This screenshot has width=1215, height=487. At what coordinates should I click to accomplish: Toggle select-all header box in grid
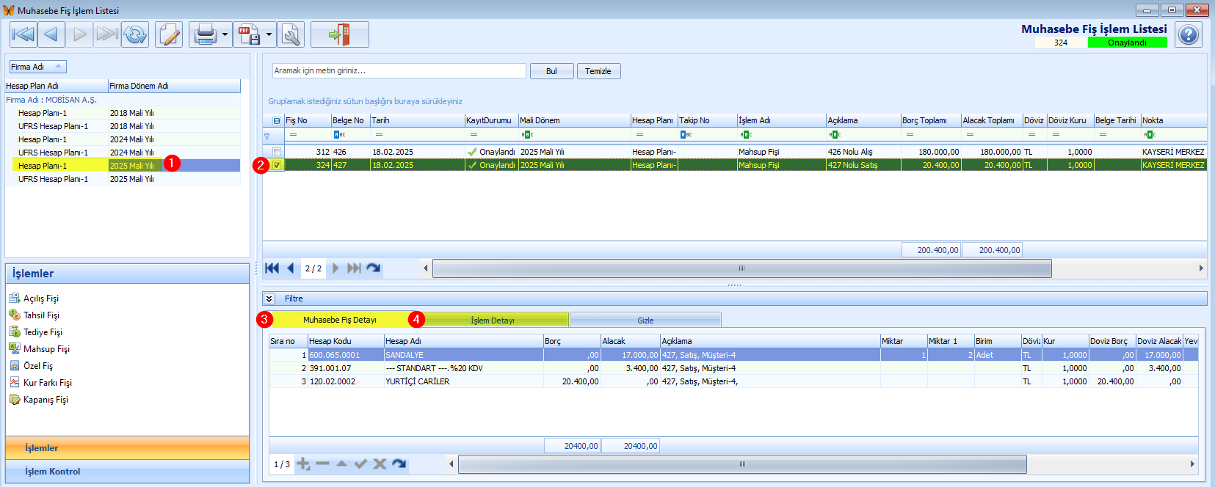[277, 120]
